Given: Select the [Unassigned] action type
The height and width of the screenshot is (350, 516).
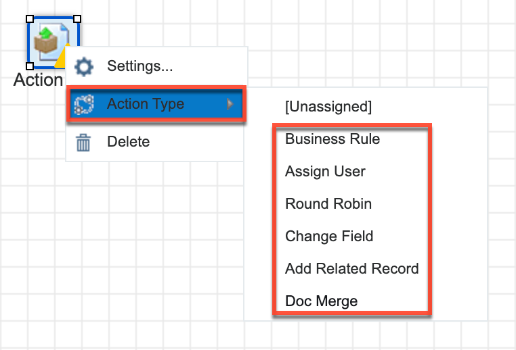Looking at the screenshot, I should coord(328,106).
